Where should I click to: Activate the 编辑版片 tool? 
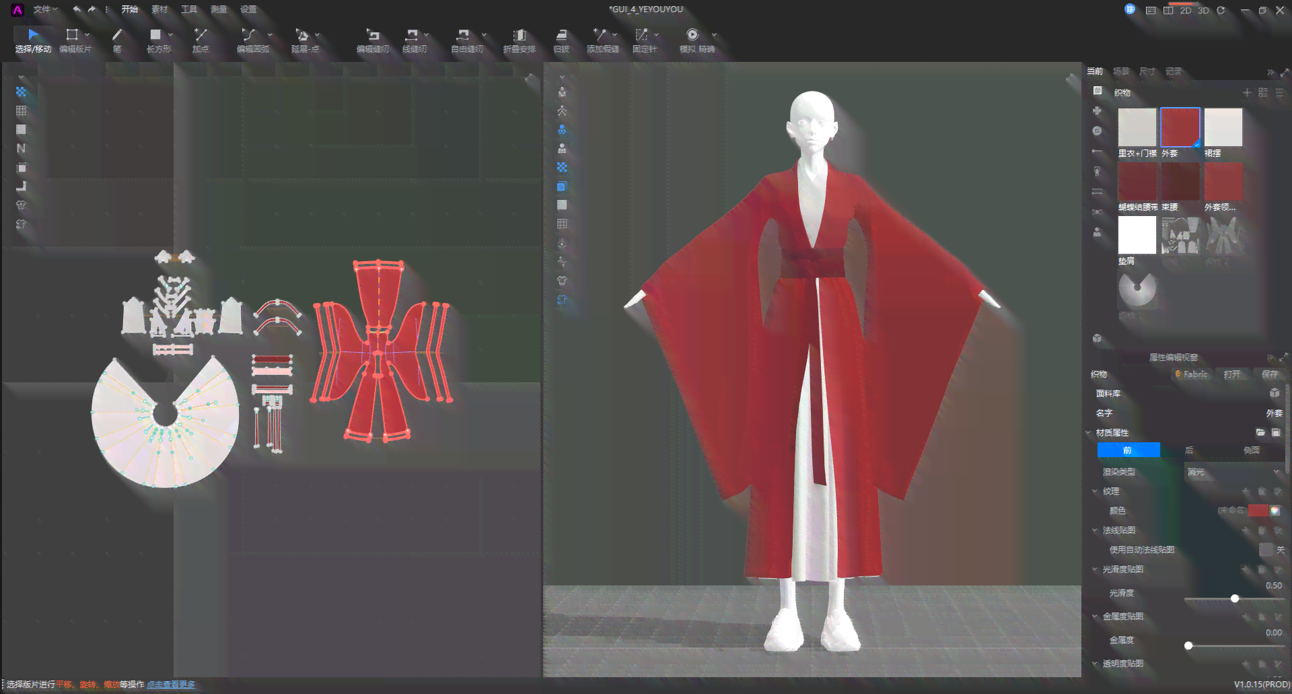click(75, 40)
